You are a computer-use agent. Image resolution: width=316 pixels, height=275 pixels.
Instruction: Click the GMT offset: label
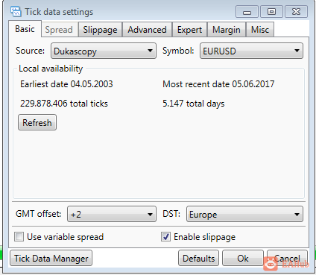(39, 214)
